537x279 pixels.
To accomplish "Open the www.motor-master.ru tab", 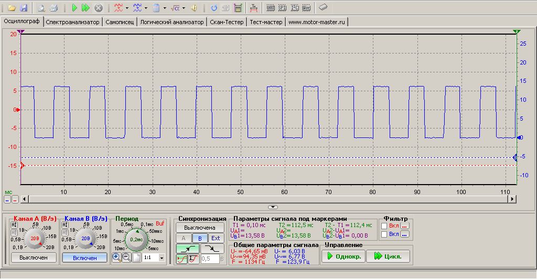I will click(x=317, y=22).
